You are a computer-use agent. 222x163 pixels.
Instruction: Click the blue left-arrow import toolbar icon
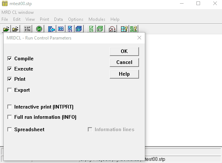tap(52, 29)
